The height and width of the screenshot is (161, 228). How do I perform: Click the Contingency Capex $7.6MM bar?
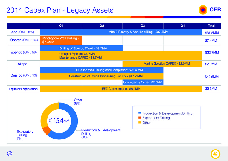pos(143,82)
